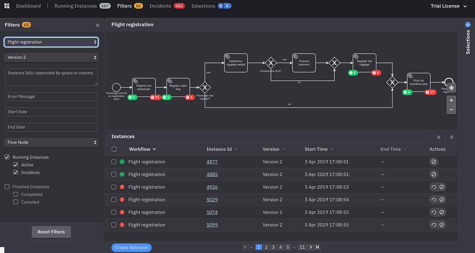
Task: Open Running Instances tab
Action: [x=82, y=6]
